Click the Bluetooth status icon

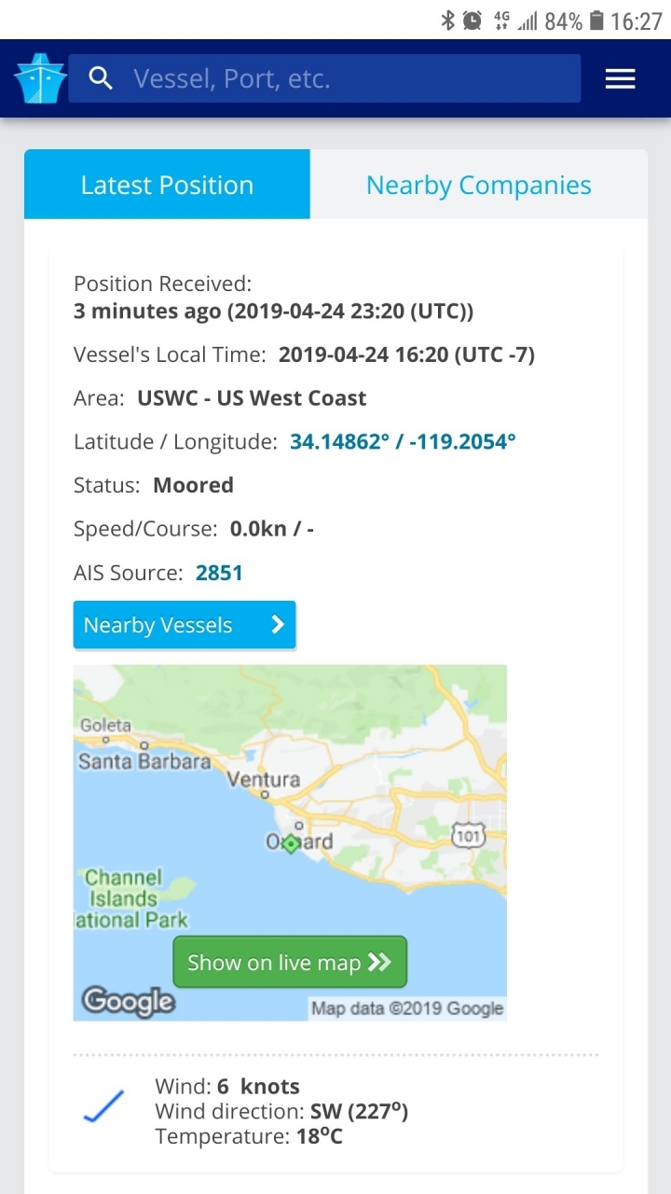447,21
